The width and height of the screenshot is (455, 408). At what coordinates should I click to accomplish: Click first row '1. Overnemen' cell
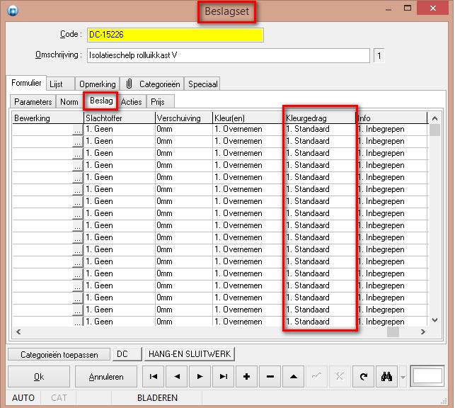click(x=248, y=129)
